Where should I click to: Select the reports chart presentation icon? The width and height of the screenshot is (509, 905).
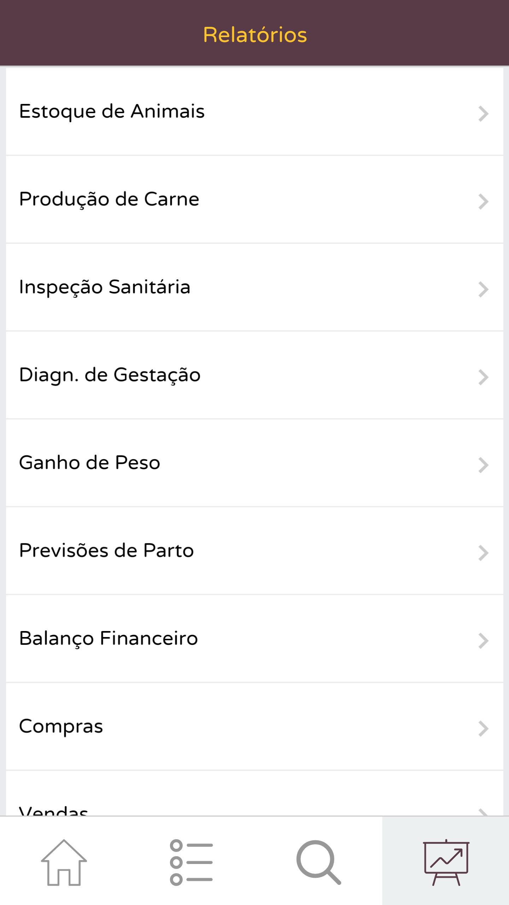point(446,862)
